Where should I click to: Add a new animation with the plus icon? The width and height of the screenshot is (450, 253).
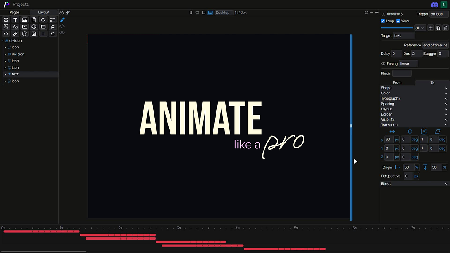[x=430, y=28]
